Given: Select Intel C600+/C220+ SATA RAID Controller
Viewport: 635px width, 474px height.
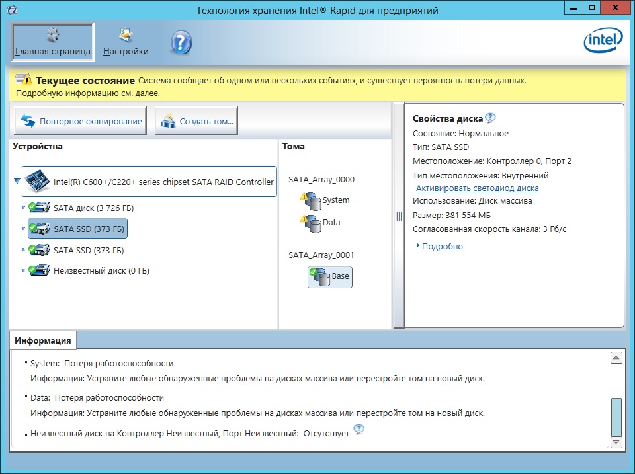Looking at the screenshot, I should click(x=149, y=181).
